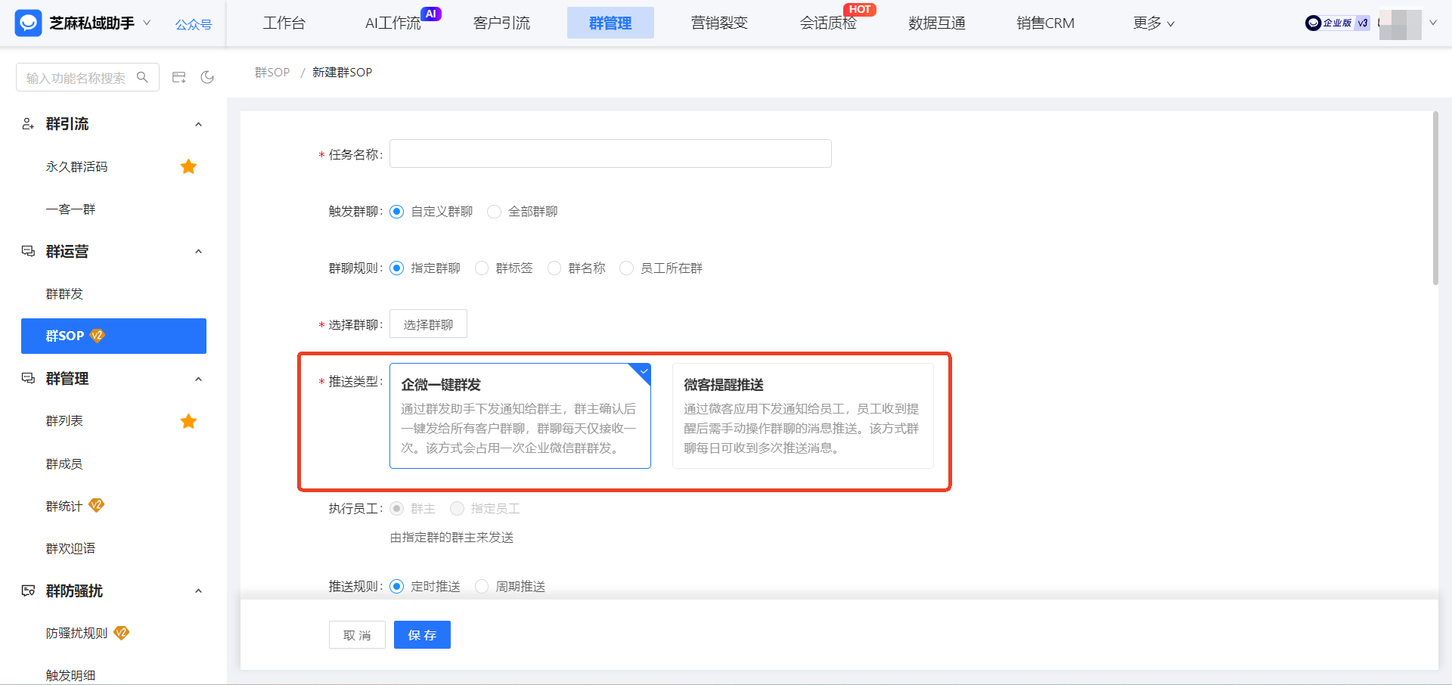This screenshot has height=685, width=1452.
Task: Click the HOT badge above 会话质检
Action: [861, 10]
